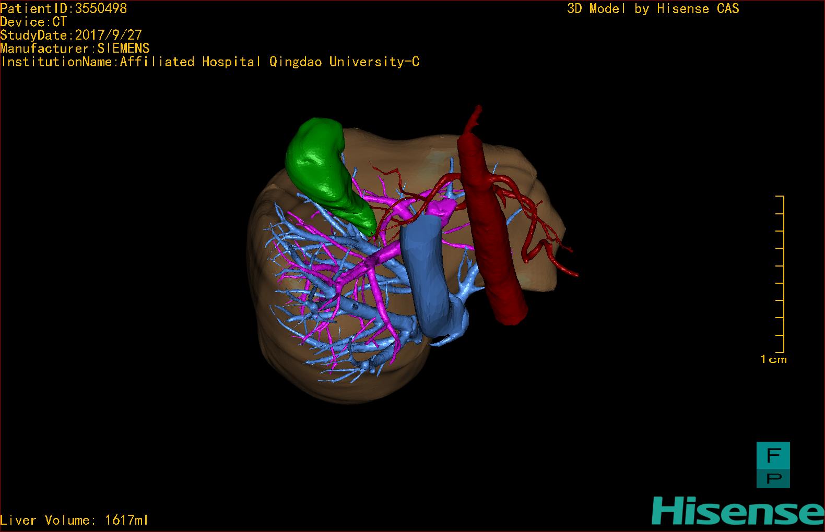Select the dark red aorta vessel

(493, 229)
